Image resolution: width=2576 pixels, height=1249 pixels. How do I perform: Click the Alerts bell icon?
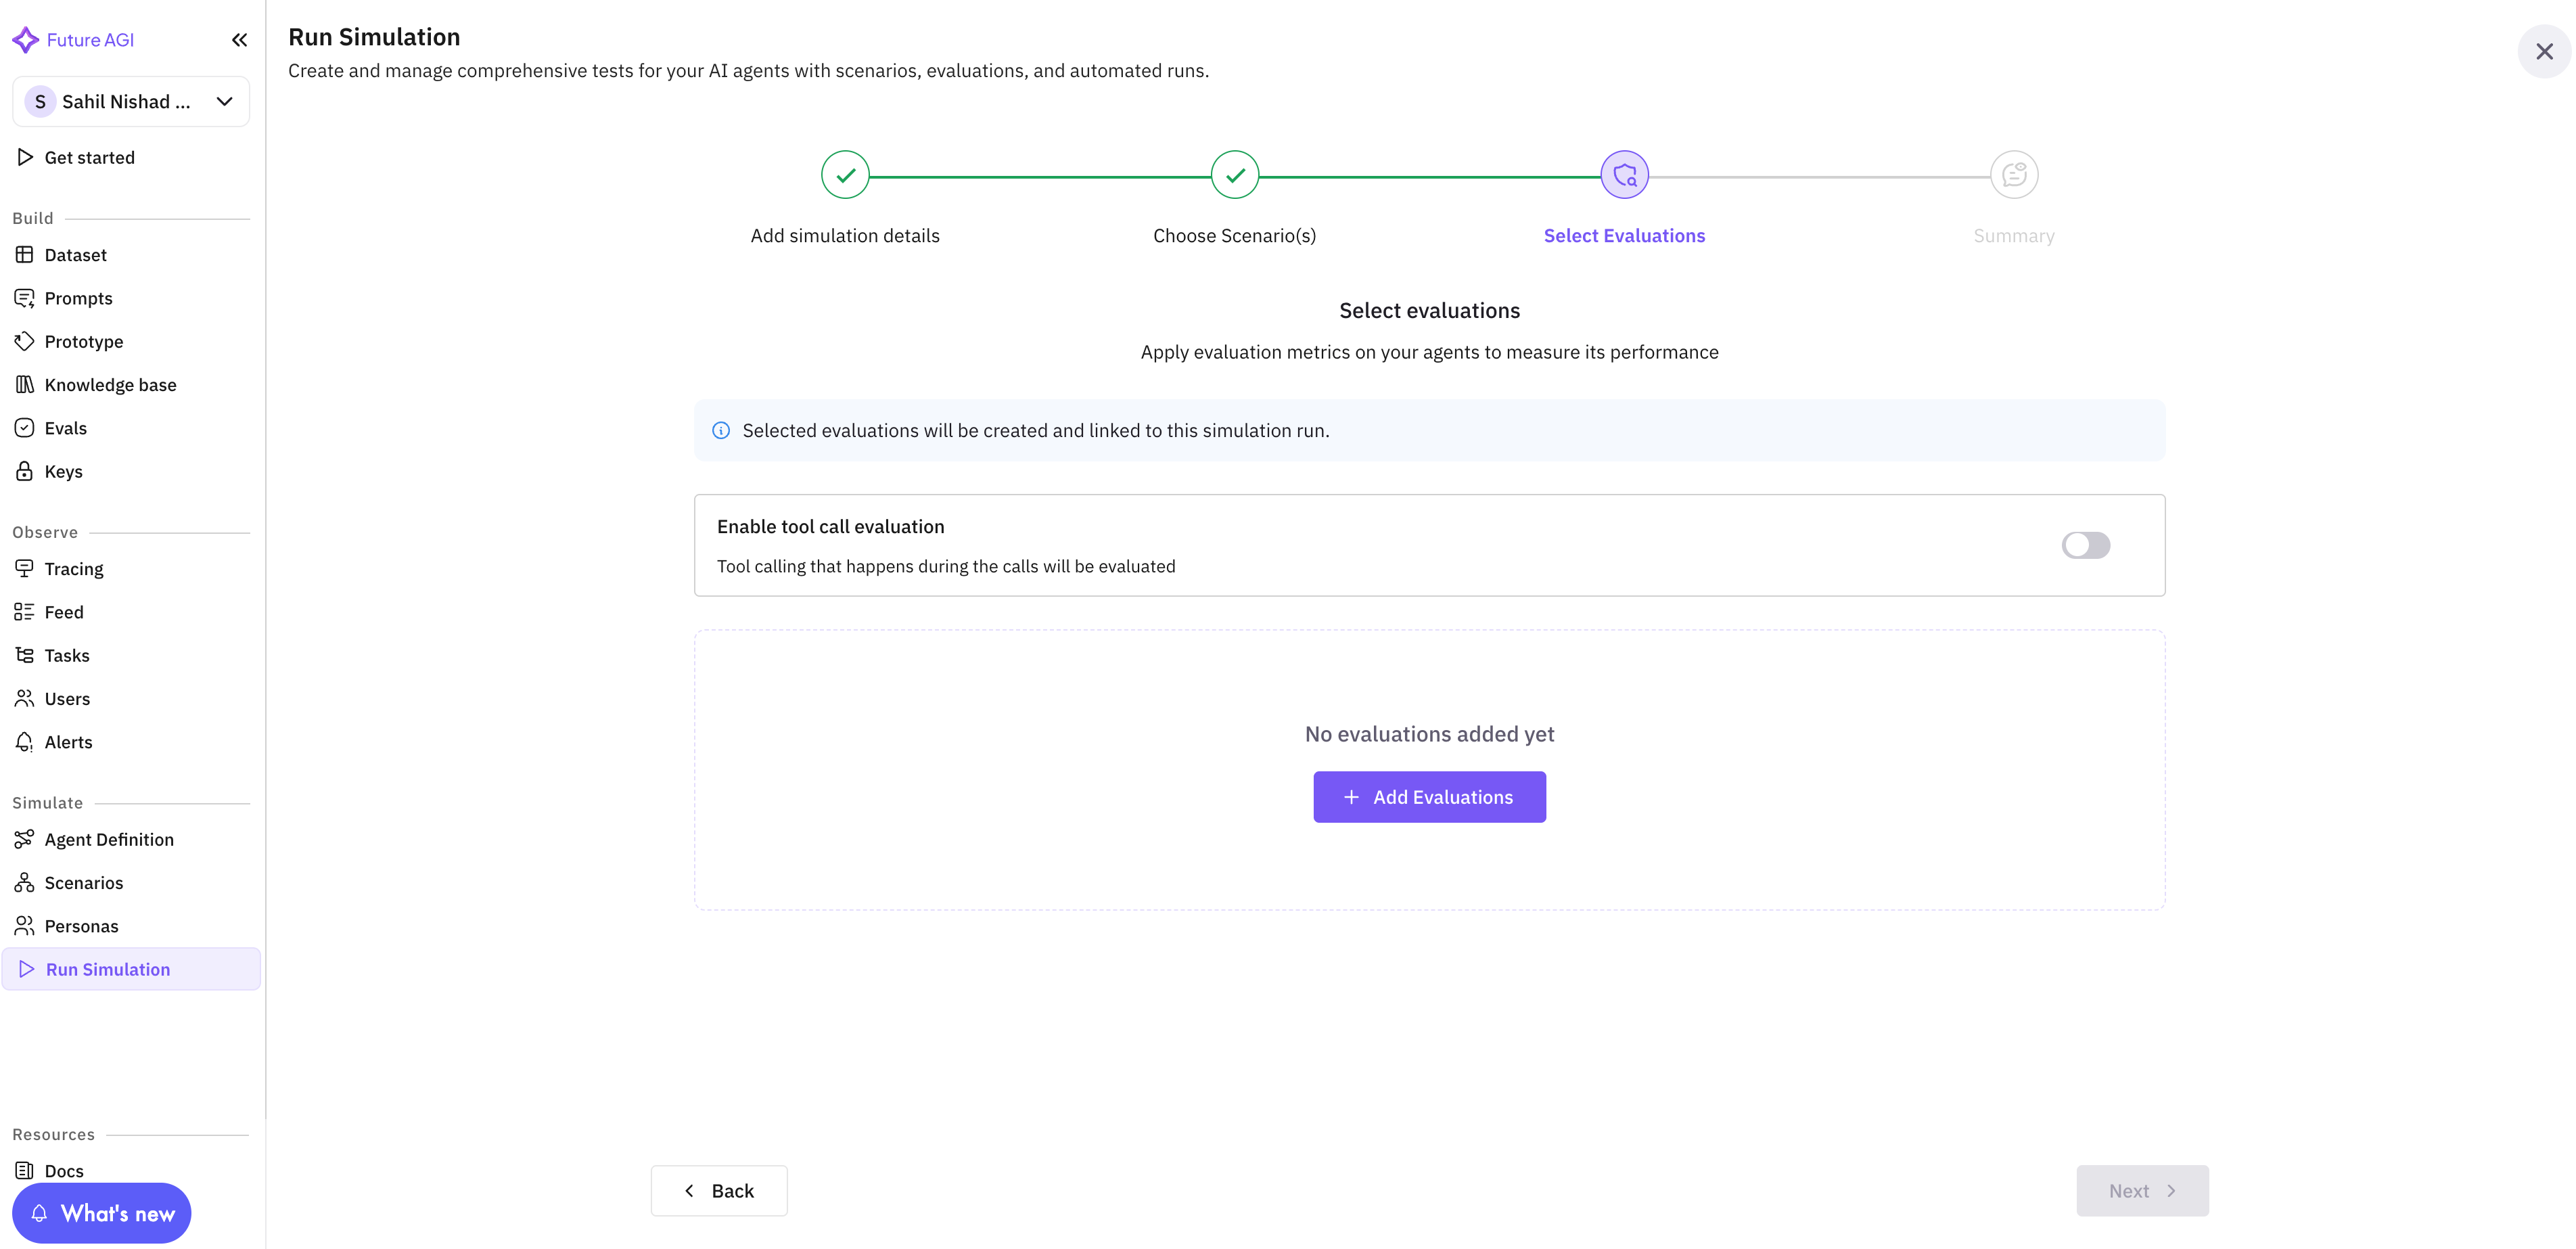pyautogui.click(x=25, y=741)
